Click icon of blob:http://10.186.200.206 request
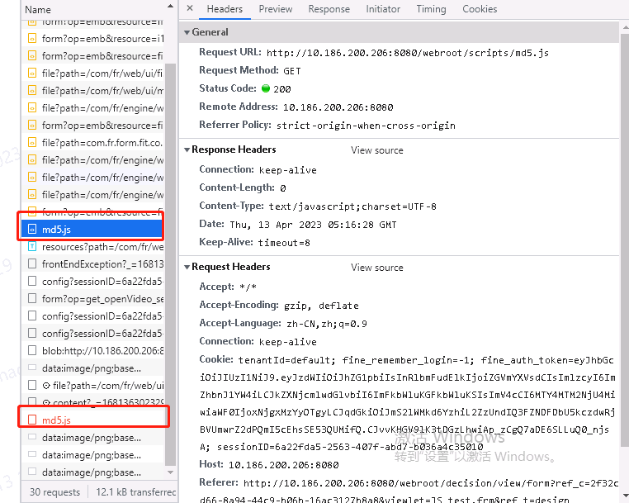Screen dimensions: 629x503 point(32,350)
